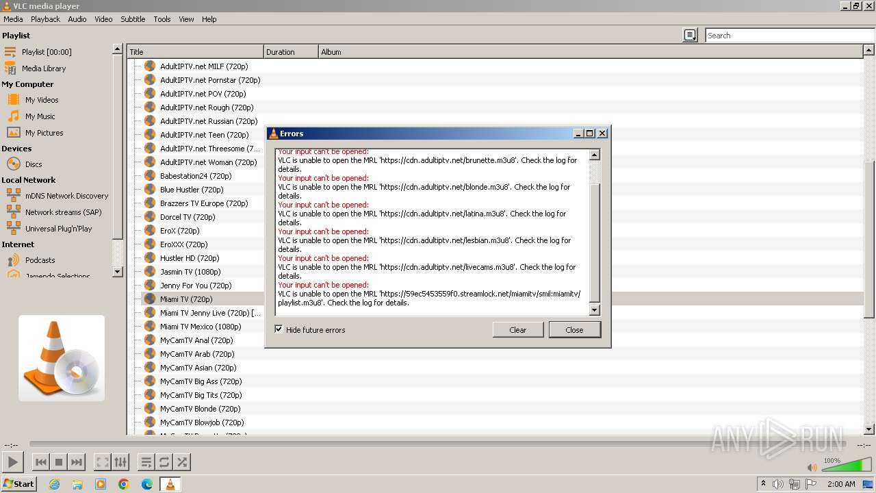Open the Playback menu

[45, 19]
